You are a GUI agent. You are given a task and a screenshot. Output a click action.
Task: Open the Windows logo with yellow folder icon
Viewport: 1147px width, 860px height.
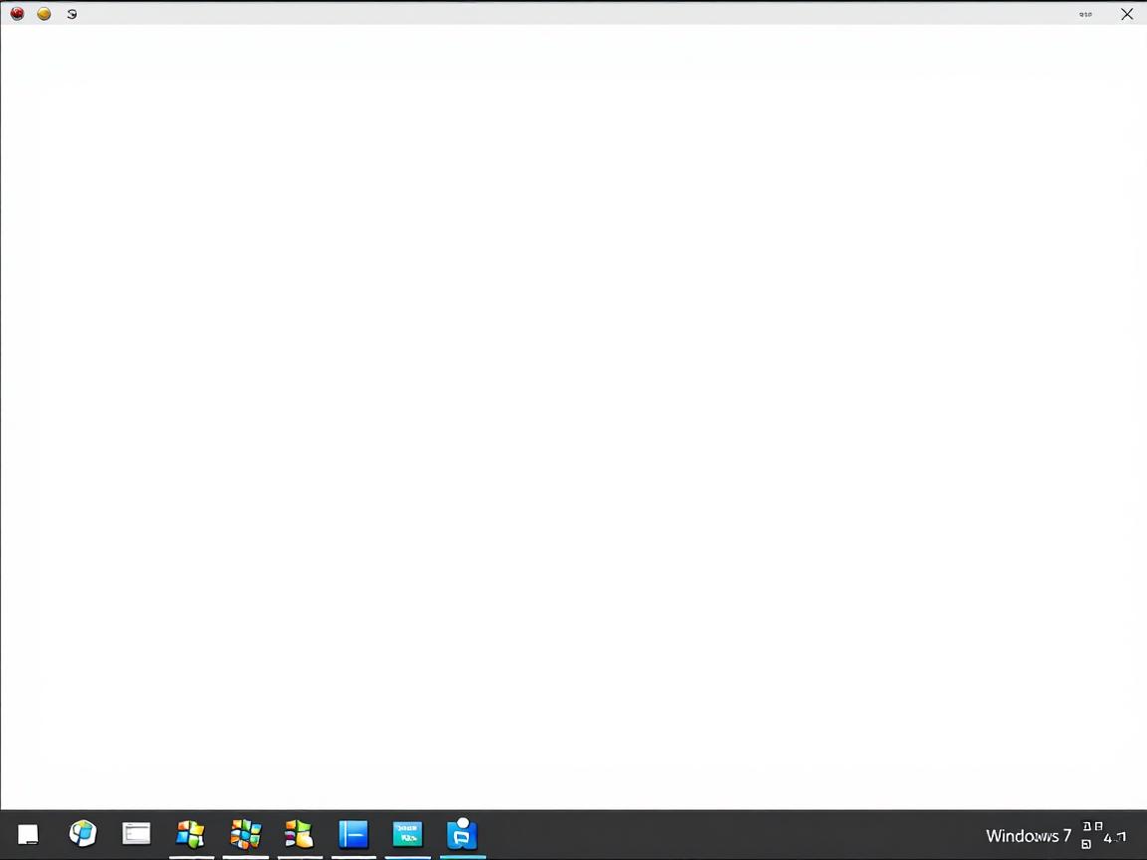299,834
